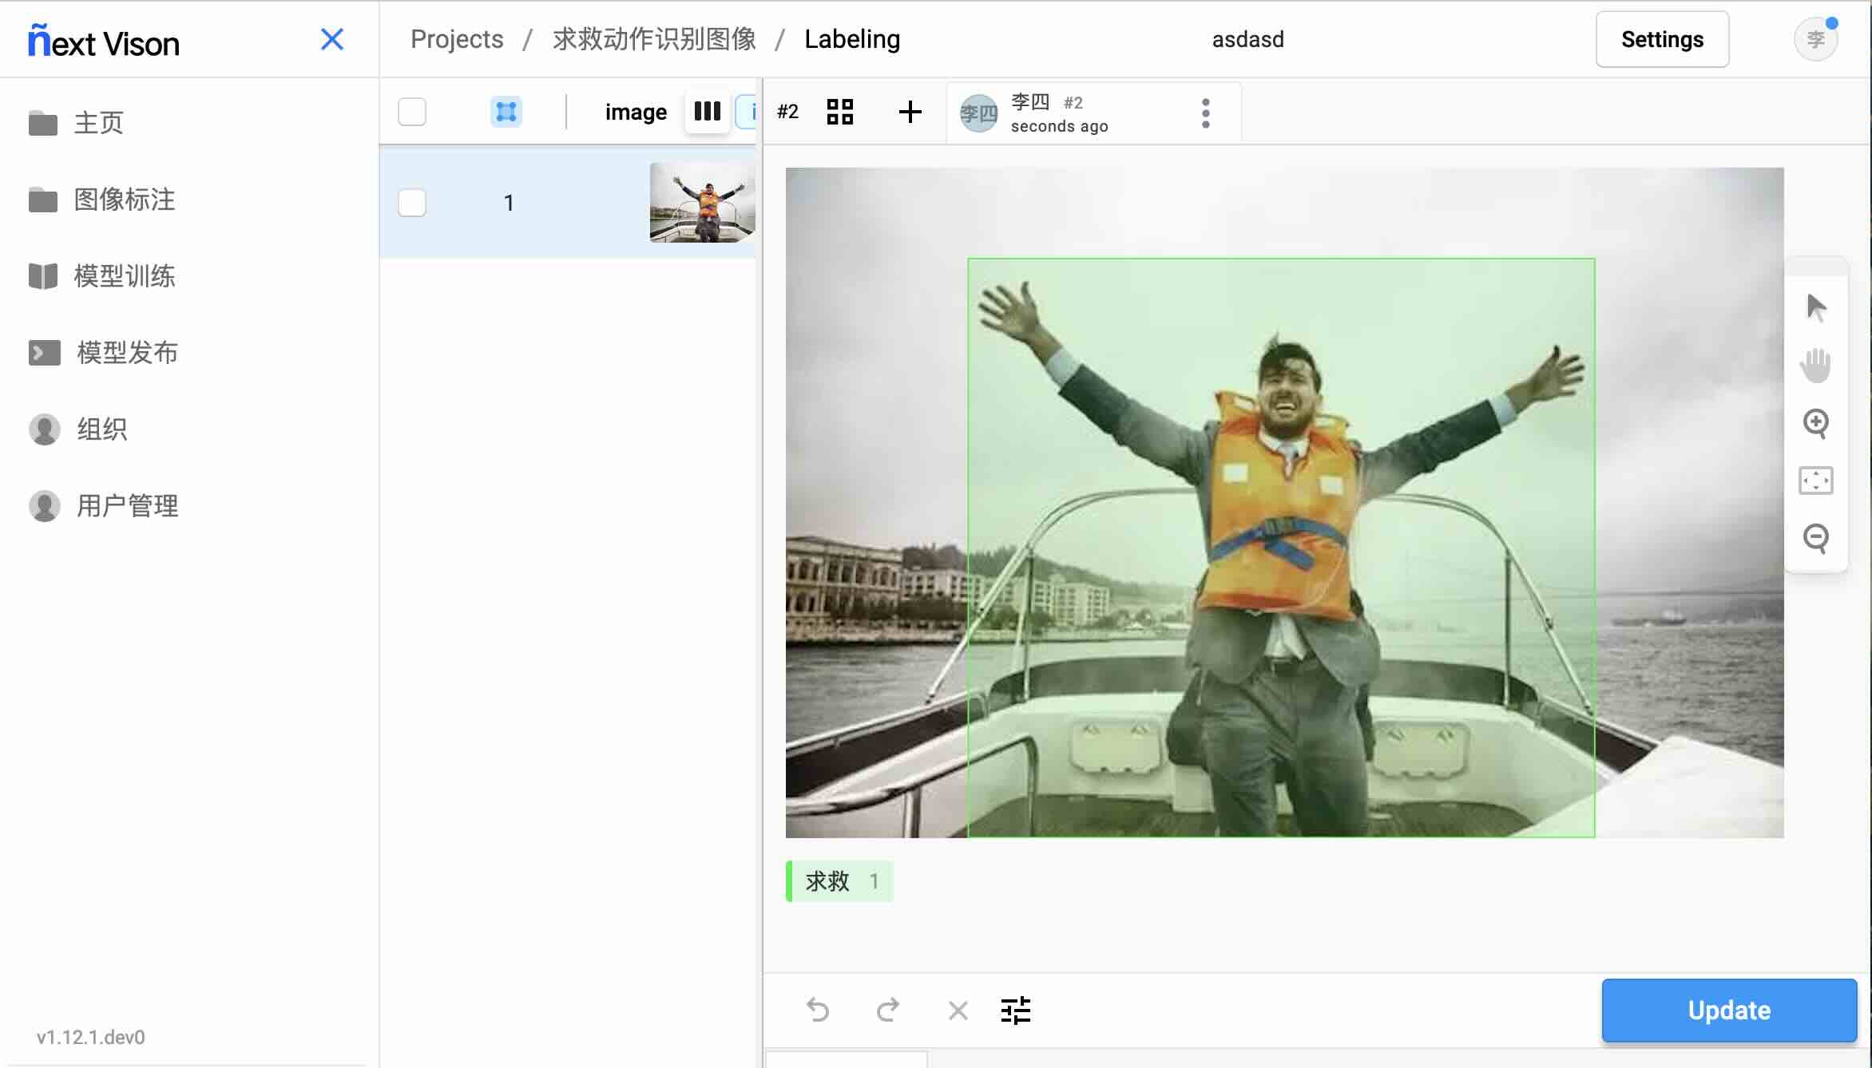Toggle the select-all checkbox above the image list
This screenshot has height=1068, width=1872.
pyautogui.click(x=412, y=112)
